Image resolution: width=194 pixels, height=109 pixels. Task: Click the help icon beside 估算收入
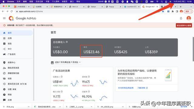pos(62,77)
